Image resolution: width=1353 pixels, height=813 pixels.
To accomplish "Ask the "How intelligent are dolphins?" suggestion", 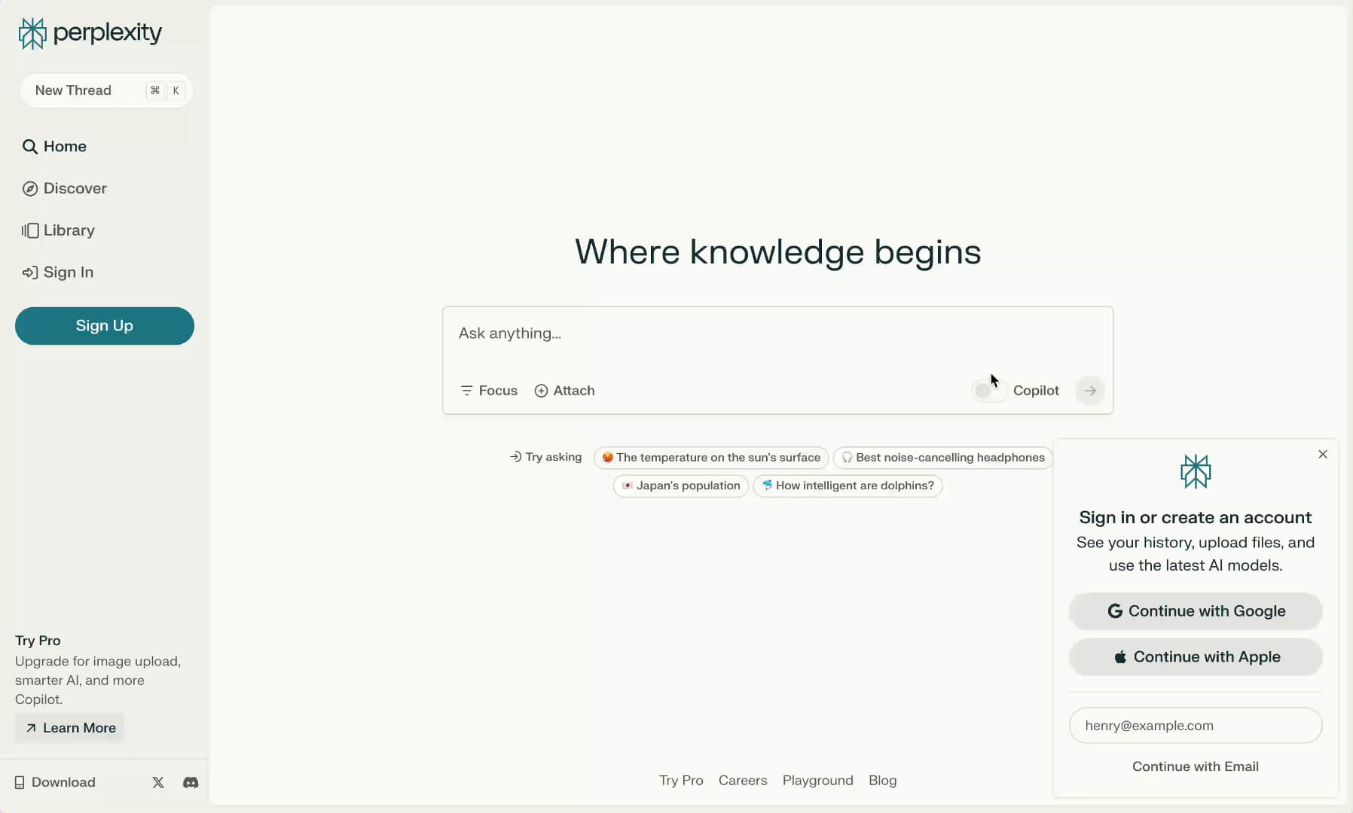I will (x=848, y=486).
